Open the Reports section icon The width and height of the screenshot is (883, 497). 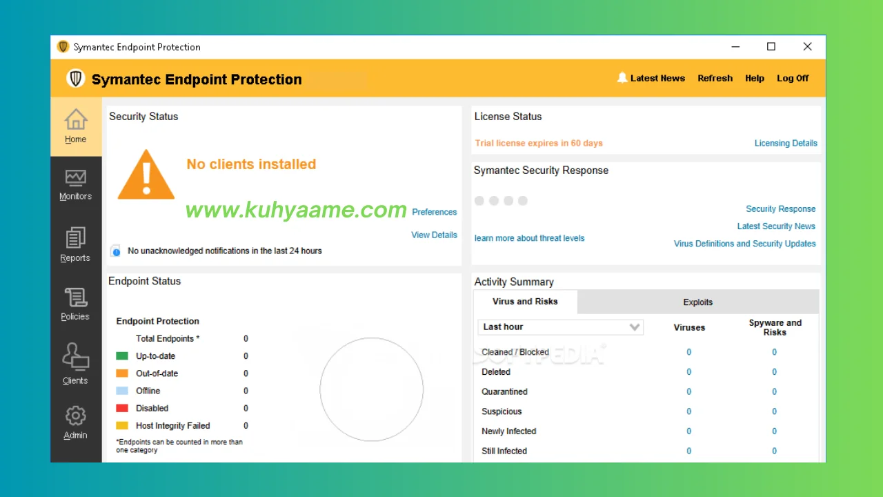pos(76,237)
